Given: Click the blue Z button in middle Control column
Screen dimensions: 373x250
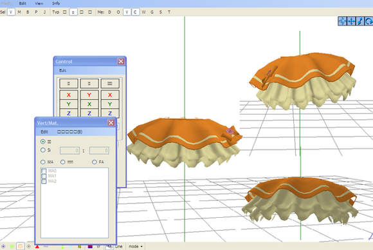Looking at the screenshot, I should click(x=89, y=113).
